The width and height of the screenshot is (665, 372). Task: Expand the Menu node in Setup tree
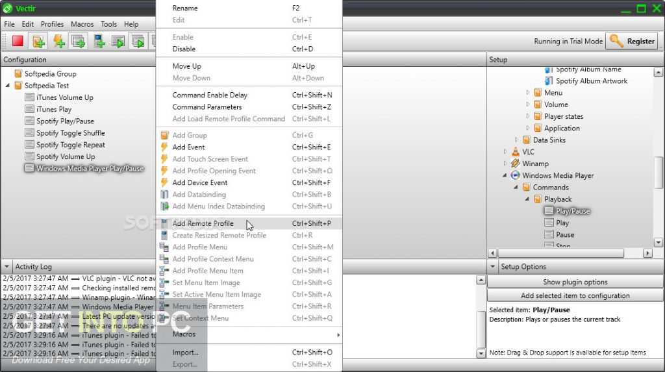click(527, 92)
